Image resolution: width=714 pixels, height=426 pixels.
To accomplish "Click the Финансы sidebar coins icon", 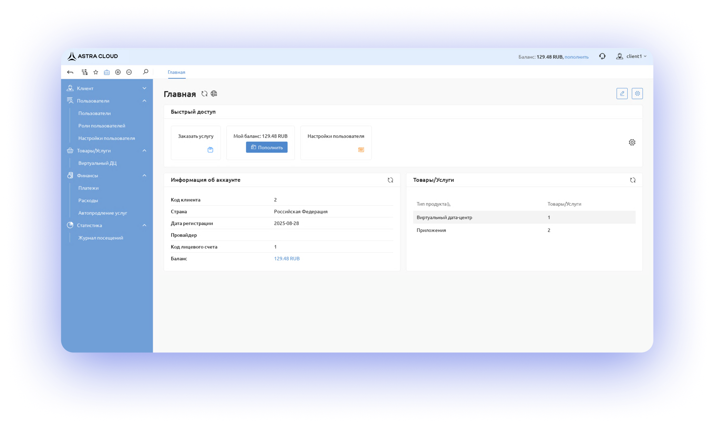I will [70, 175].
